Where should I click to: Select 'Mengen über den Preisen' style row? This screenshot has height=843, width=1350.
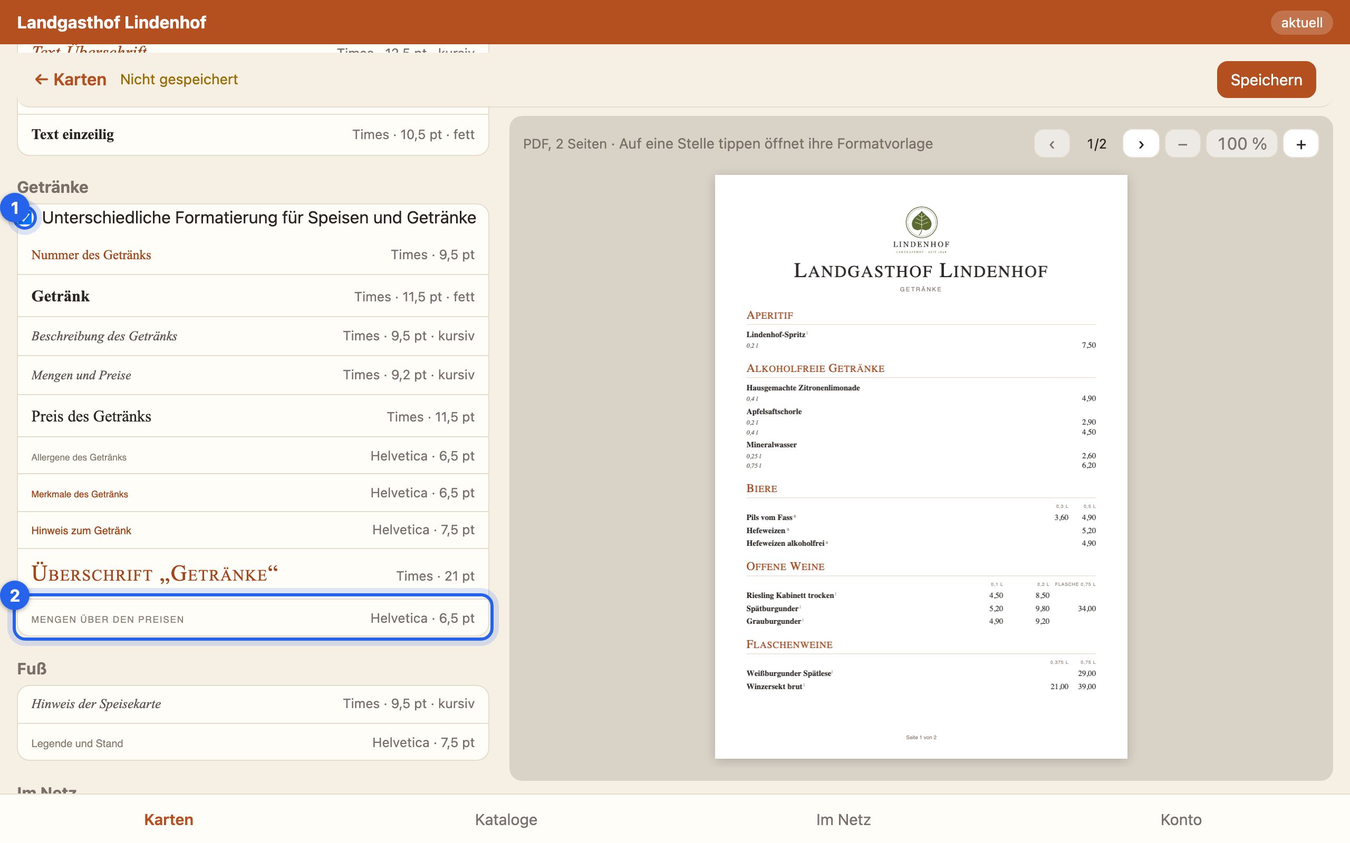(253, 617)
